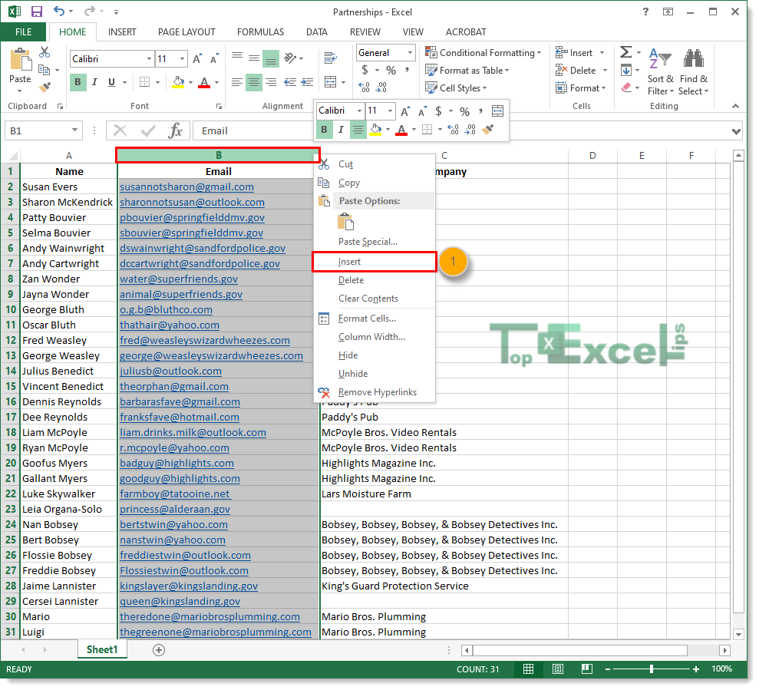Toggle Center alignment in the ribbon
The image size is (759, 690).
coord(254,82)
